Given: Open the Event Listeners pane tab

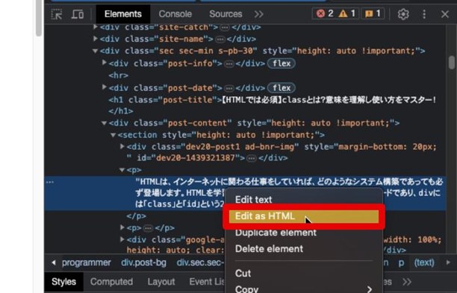Looking at the screenshot, I should [207, 282].
